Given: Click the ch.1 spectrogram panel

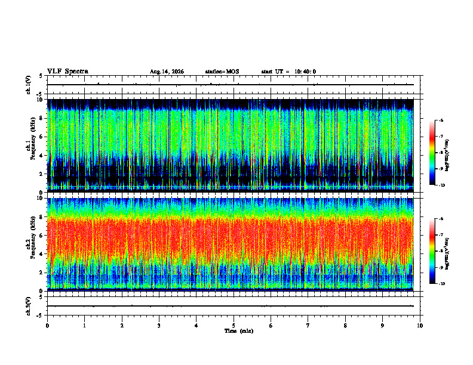Looking at the screenshot, I should tap(231, 146).
